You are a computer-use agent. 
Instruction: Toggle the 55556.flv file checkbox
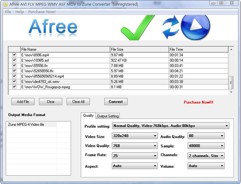click(14, 65)
